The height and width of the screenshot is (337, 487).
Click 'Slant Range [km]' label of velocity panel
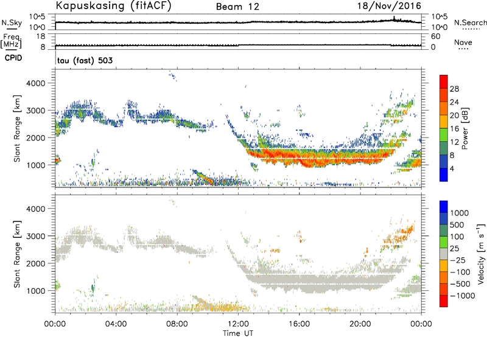17,254
